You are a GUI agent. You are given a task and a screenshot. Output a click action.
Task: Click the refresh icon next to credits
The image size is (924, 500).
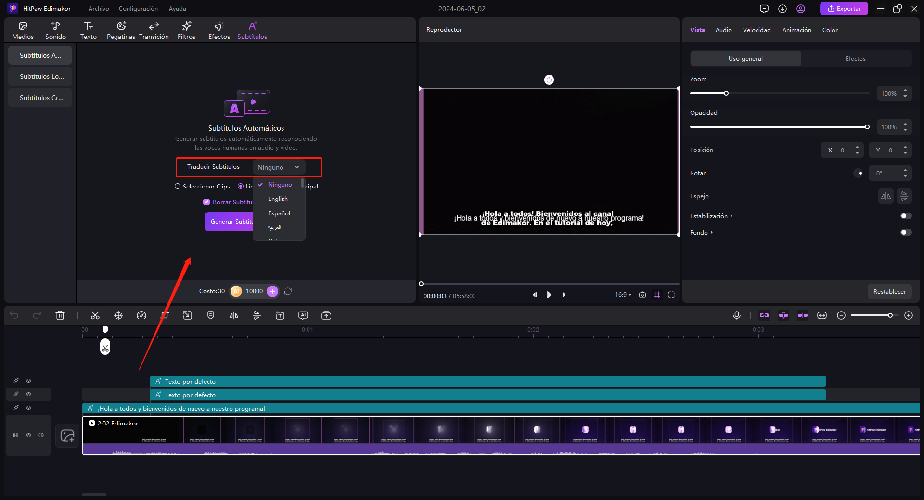tap(288, 291)
